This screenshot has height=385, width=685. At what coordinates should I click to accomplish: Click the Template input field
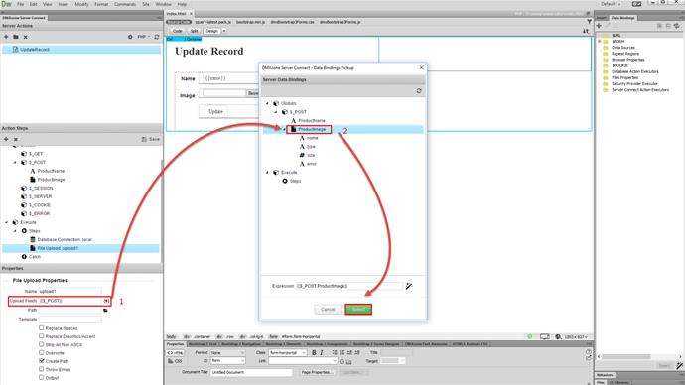(69, 320)
